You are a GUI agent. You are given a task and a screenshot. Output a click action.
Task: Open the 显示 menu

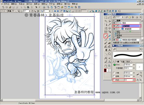pyautogui.click(x=29, y=4)
